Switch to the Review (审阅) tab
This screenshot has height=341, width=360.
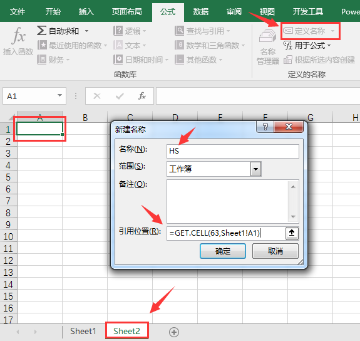(x=234, y=11)
